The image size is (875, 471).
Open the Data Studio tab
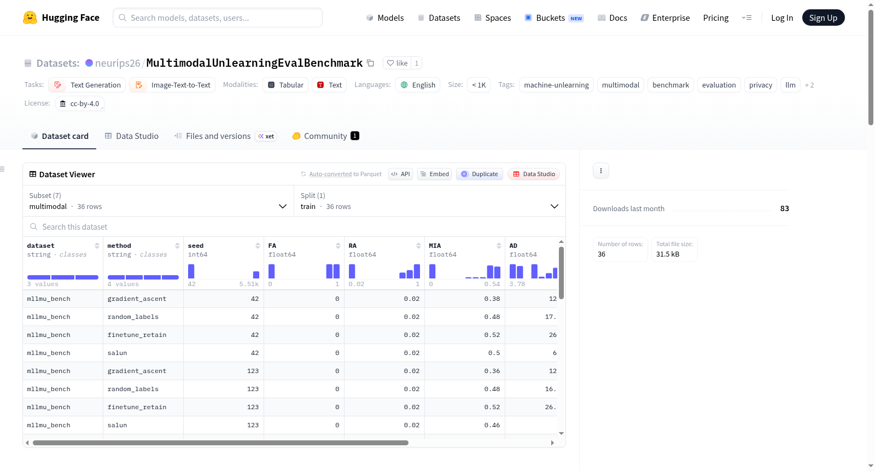(132, 136)
